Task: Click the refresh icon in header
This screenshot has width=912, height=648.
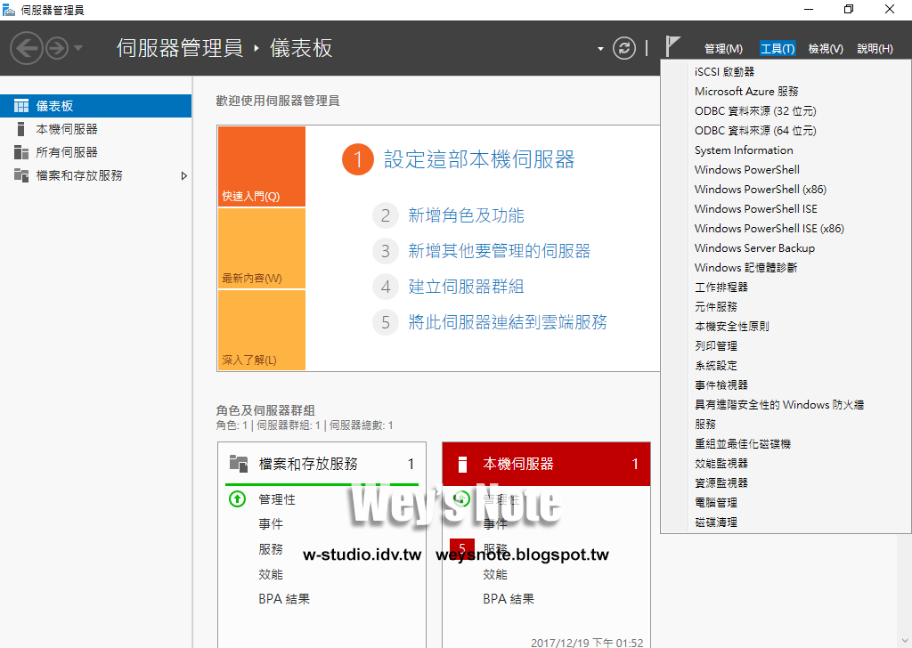Action: (624, 48)
